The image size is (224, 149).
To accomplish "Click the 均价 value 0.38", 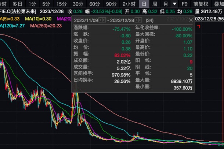I will [x=126, y=49].
